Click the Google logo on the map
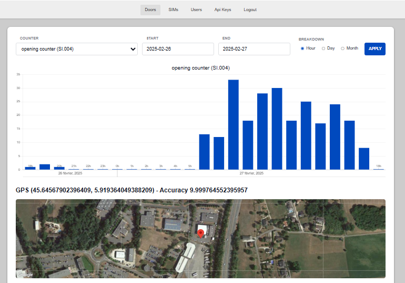This screenshot has width=405, height=283. (x=25, y=274)
